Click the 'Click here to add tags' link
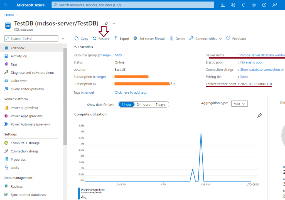 point(131,92)
